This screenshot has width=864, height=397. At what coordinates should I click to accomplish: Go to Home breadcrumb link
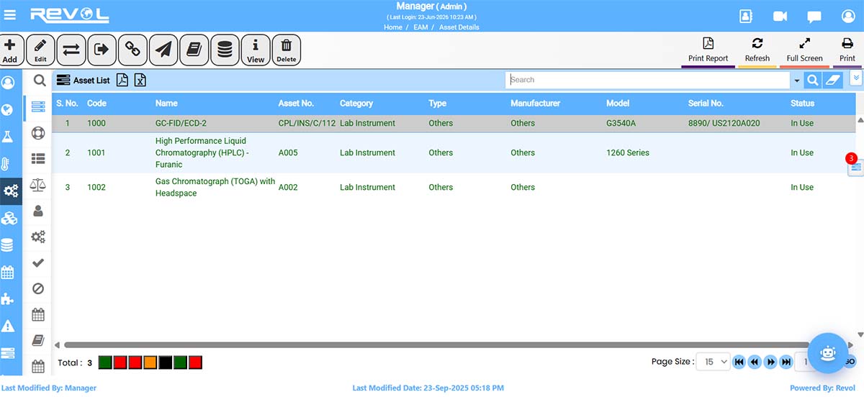(393, 27)
